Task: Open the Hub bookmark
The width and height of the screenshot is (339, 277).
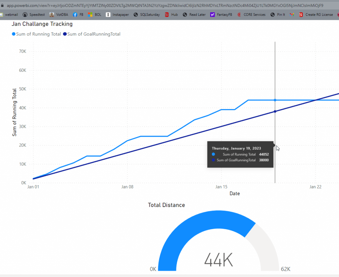Action: pos(171,15)
